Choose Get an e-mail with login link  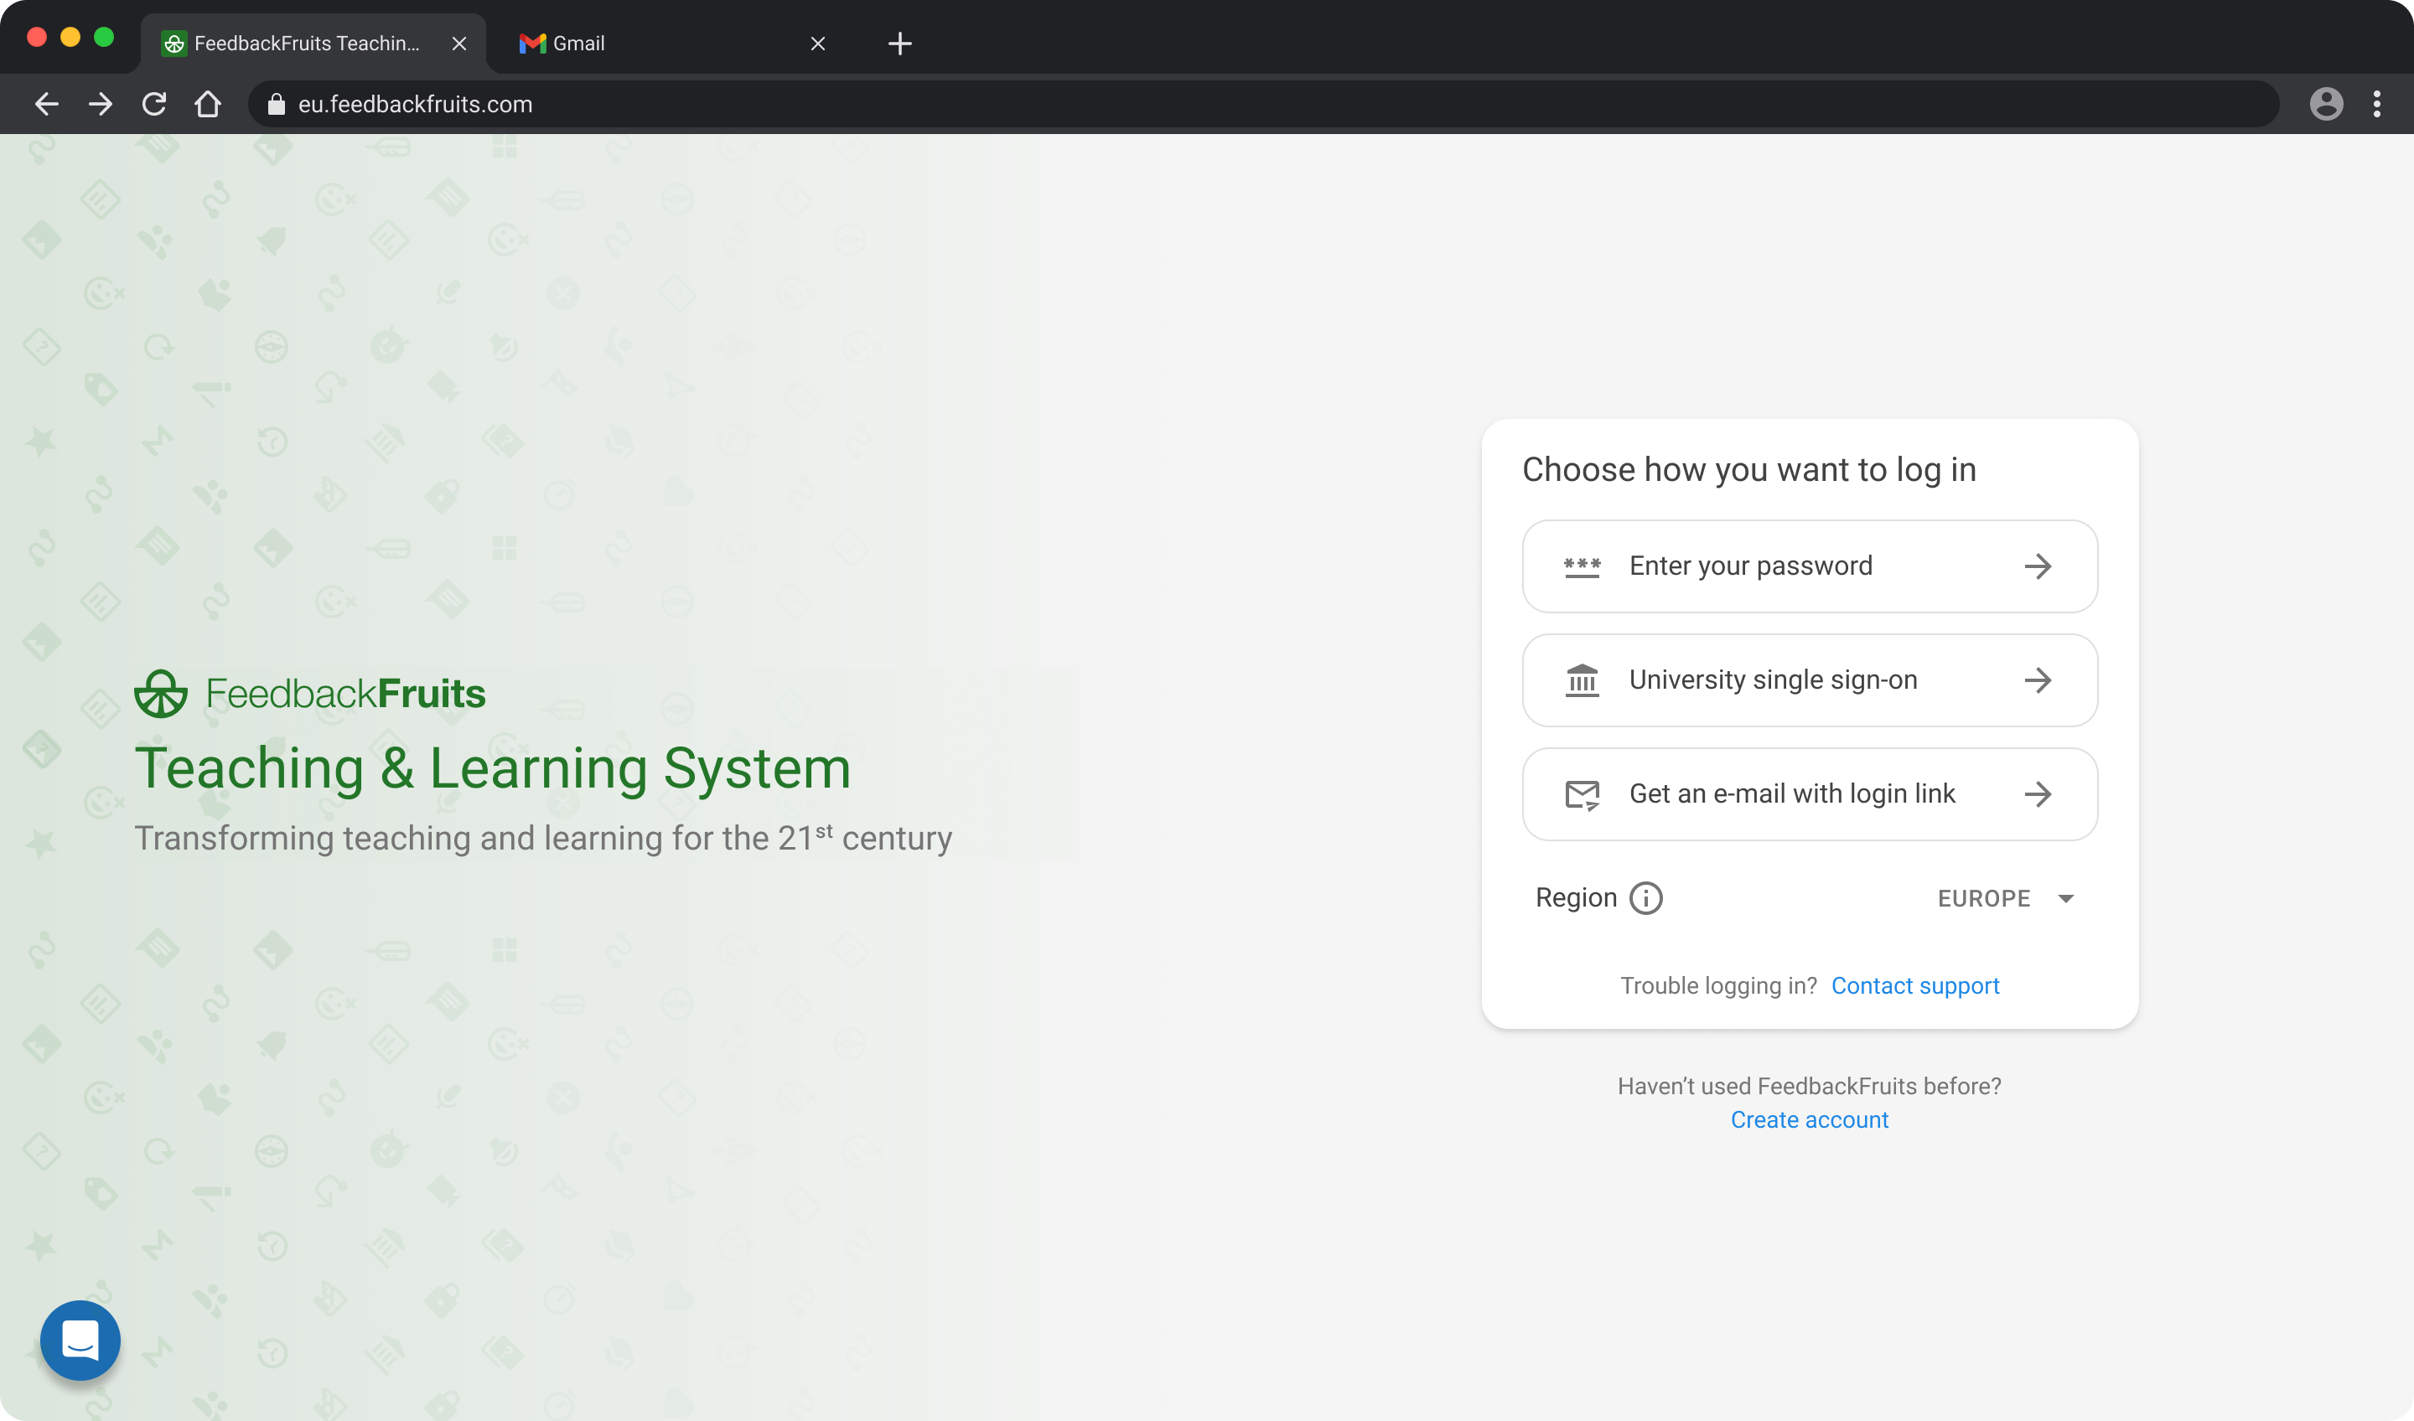[x=1810, y=793]
